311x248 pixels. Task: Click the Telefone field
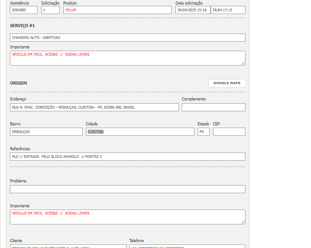pos(187,246)
